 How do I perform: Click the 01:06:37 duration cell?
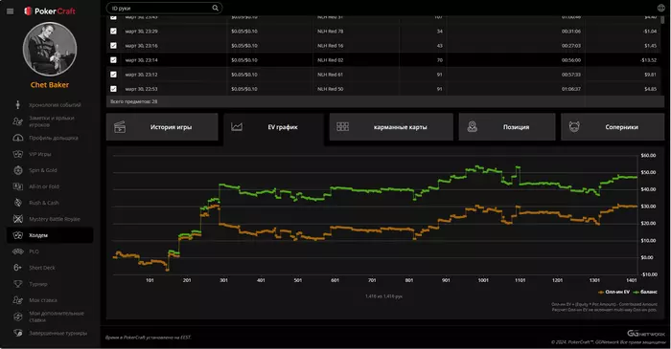click(x=571, y=89)
